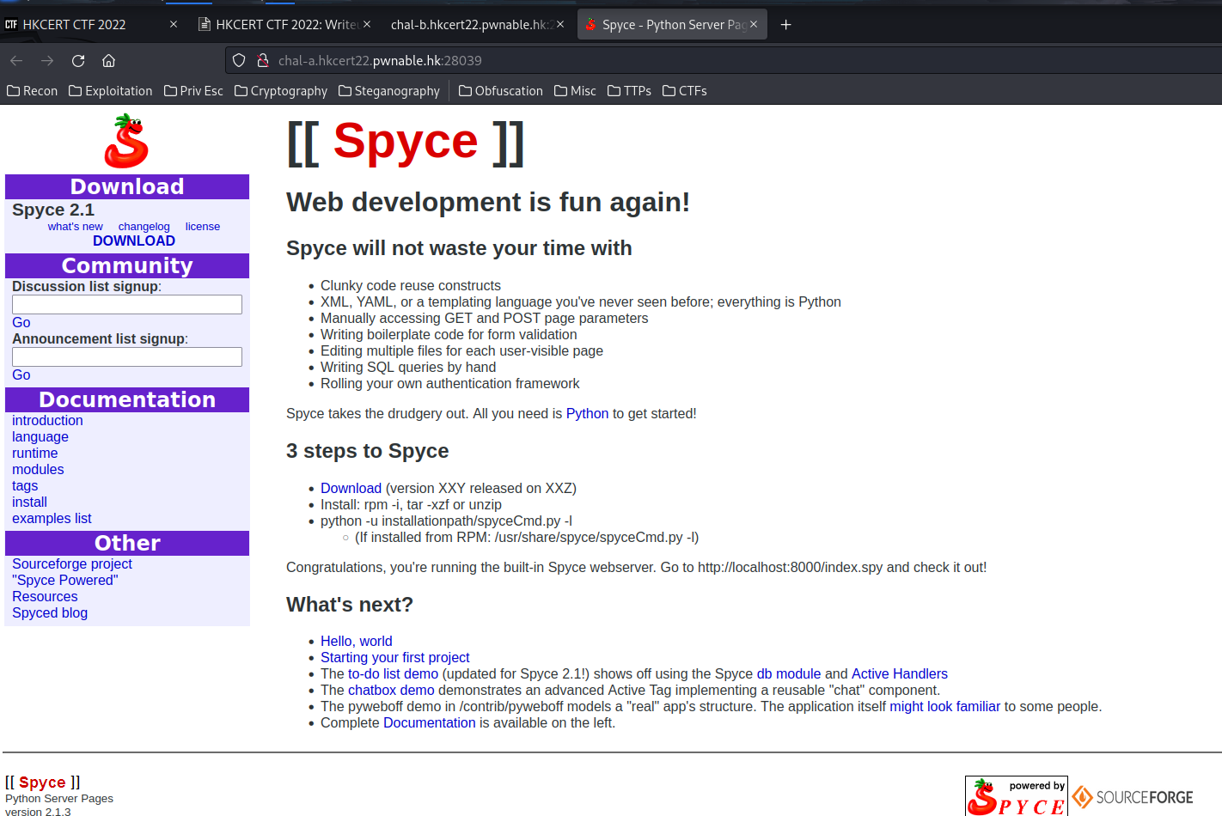
Task: Open the "Spyce Powered" link
Action: tap(65, 581)
